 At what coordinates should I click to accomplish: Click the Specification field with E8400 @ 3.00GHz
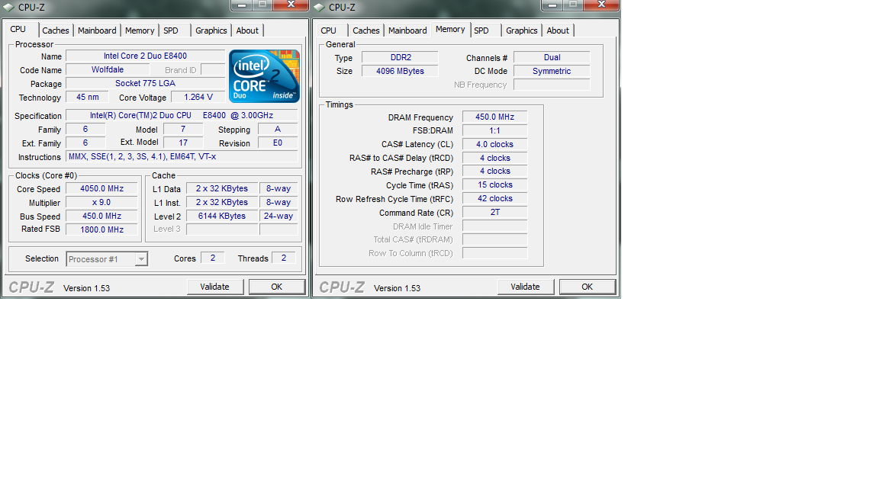(x=182, y=115)
